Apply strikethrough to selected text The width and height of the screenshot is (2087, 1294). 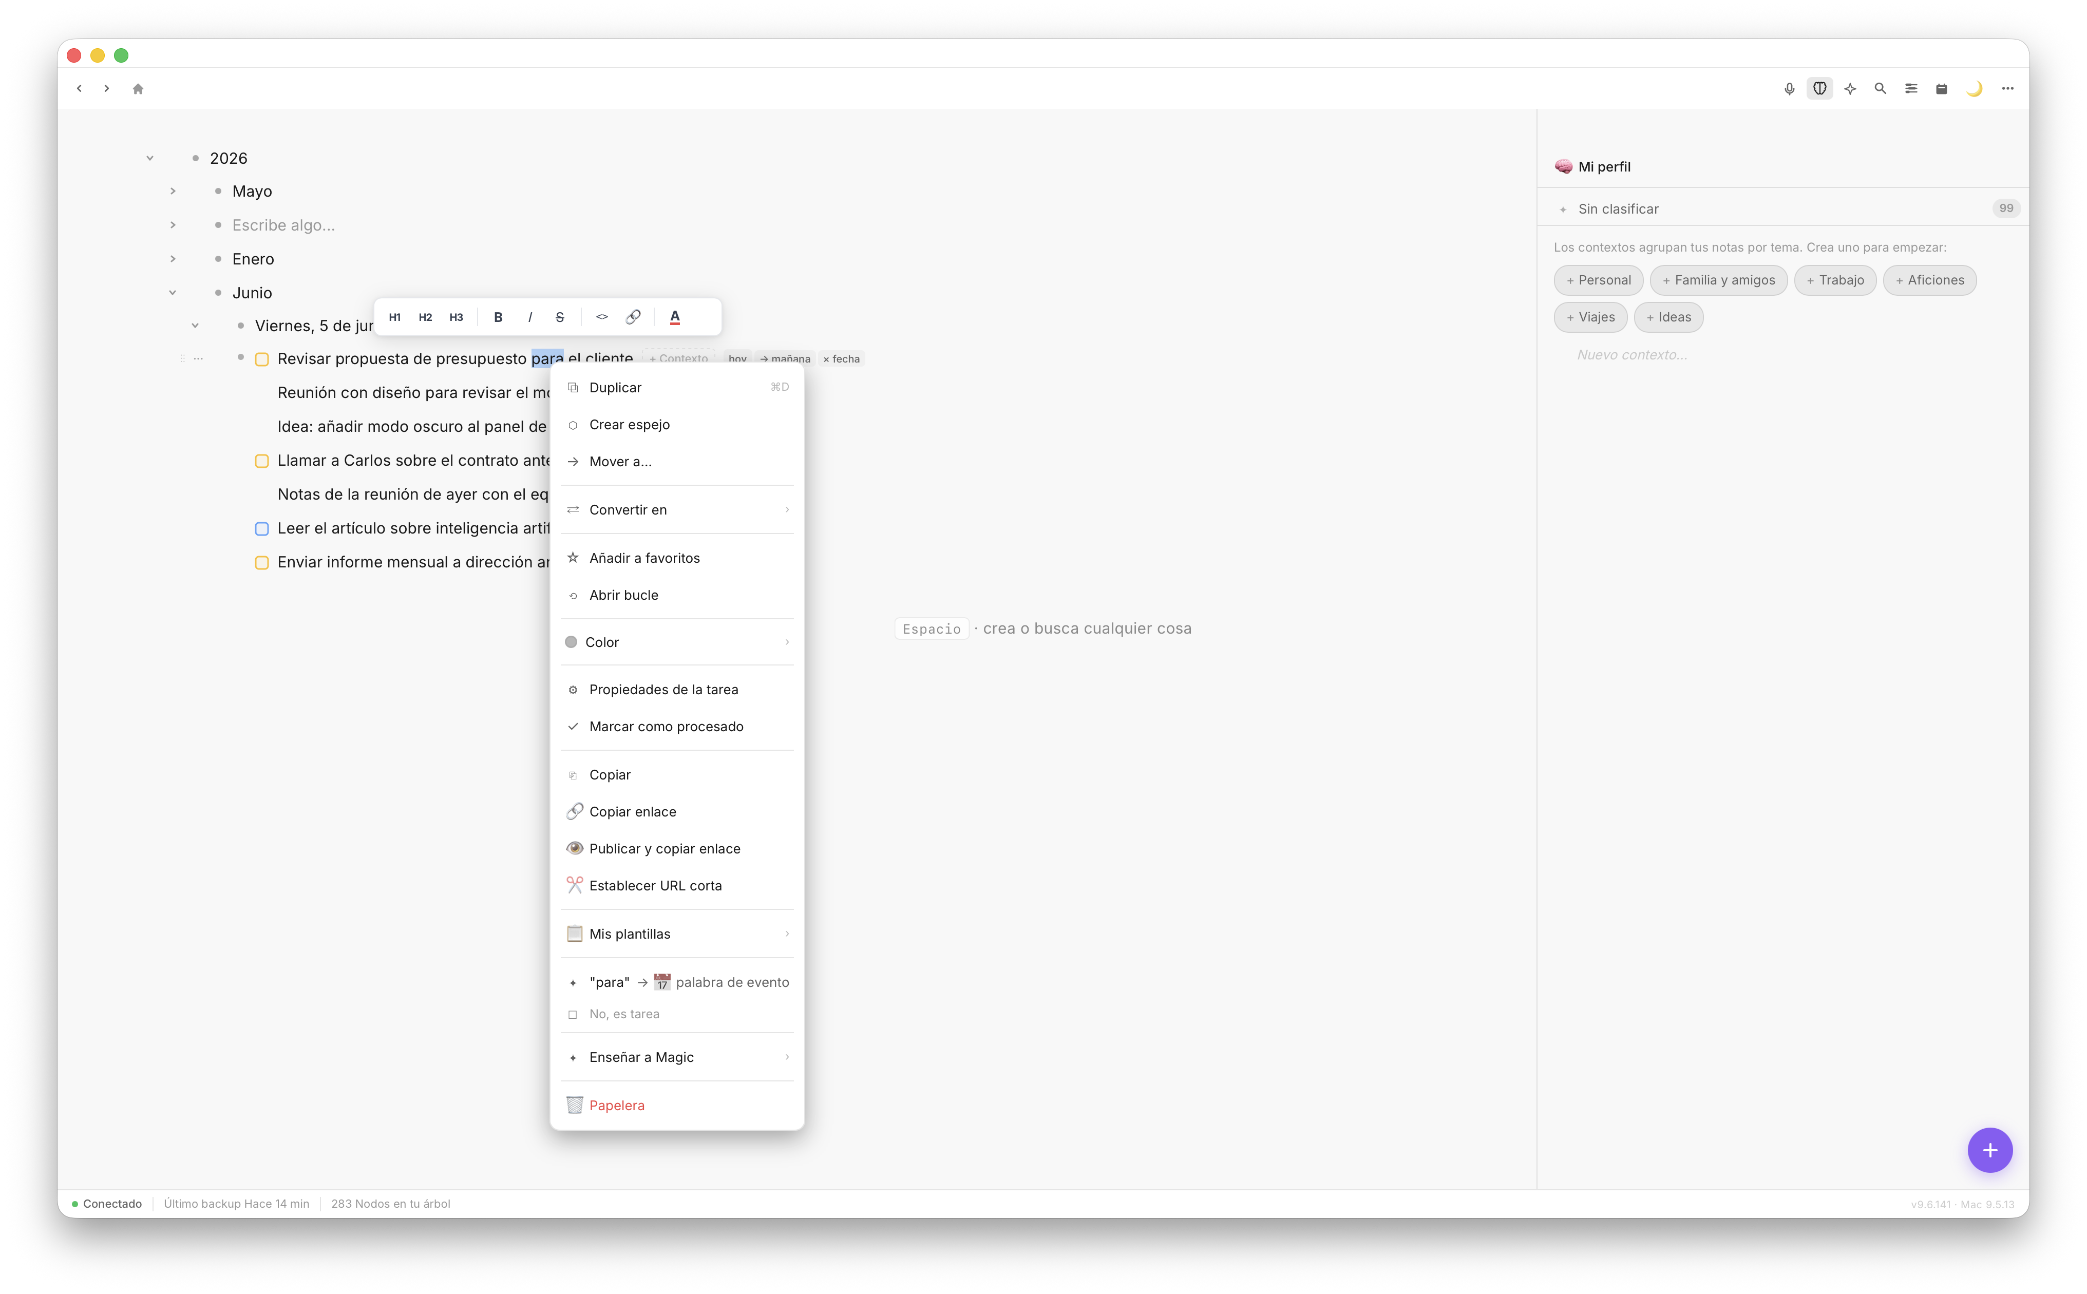click(560, 317)
